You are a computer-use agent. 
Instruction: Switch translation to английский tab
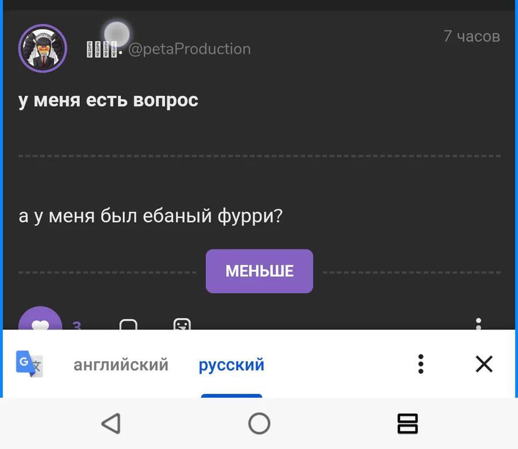(x=121, y=364)
